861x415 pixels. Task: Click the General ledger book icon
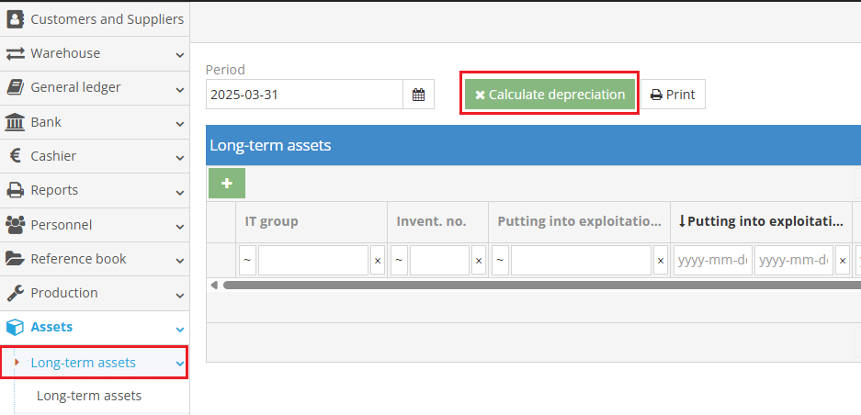pos(16,87)
